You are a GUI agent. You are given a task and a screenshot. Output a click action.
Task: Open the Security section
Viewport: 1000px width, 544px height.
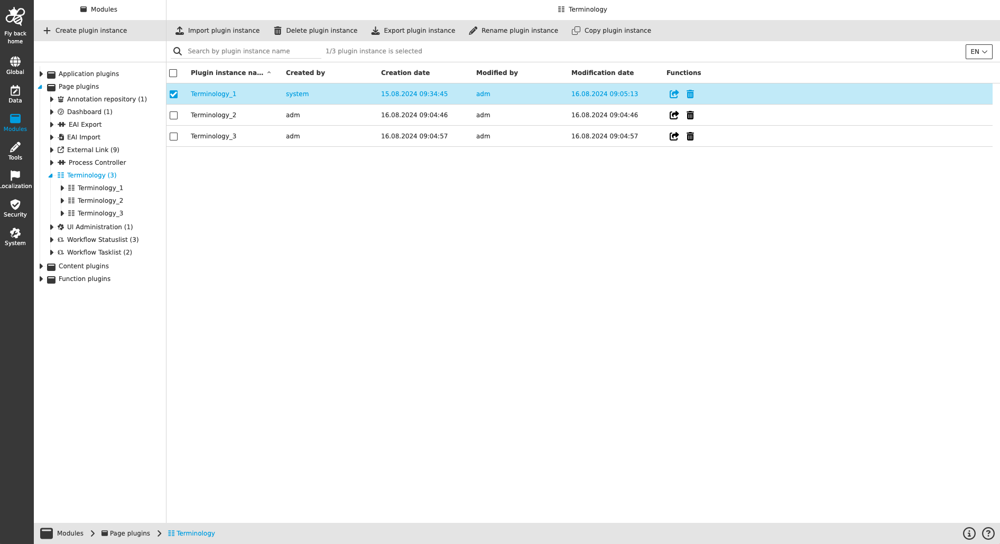(15, 207)
